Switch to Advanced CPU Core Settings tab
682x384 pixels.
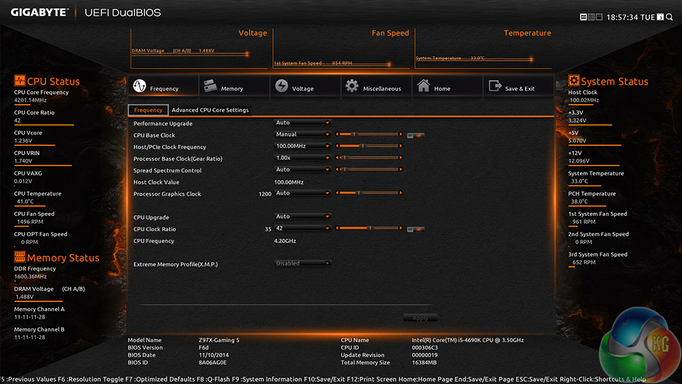tap(210, 110)
